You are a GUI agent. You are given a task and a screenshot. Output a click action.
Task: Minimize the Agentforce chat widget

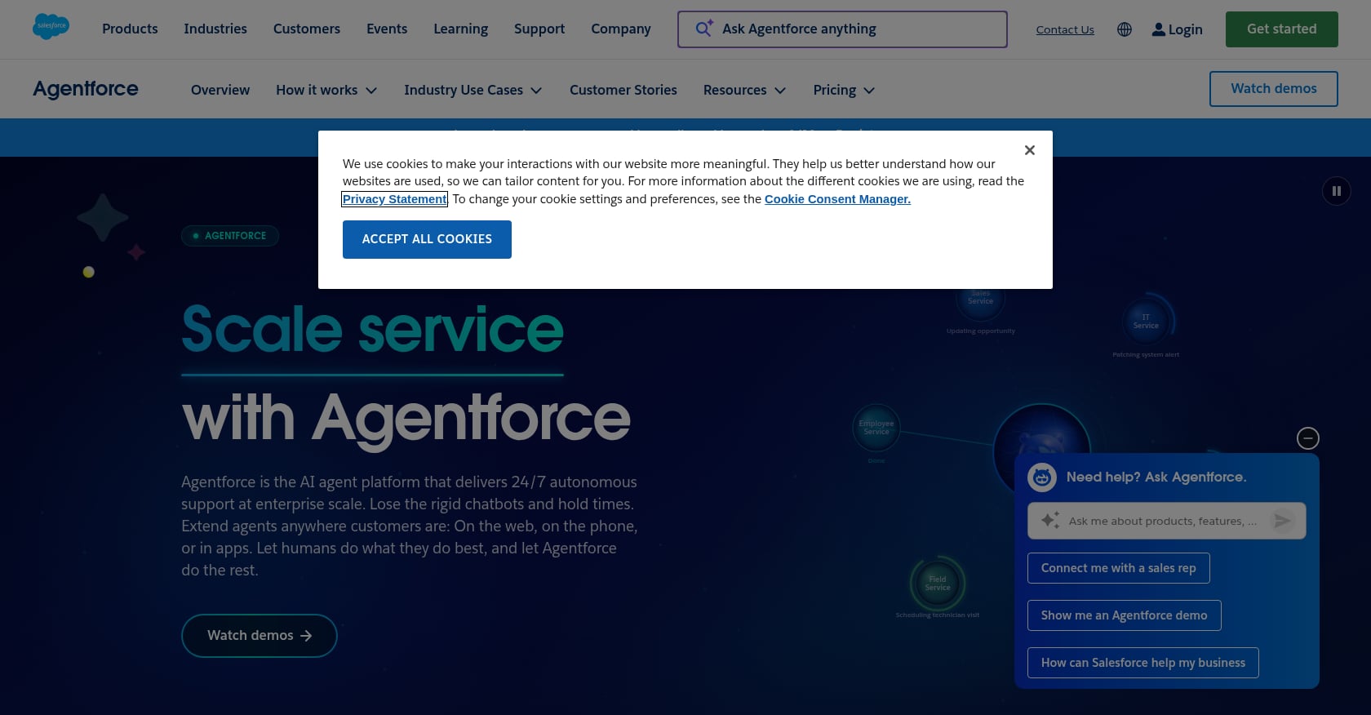point(1308,438)
